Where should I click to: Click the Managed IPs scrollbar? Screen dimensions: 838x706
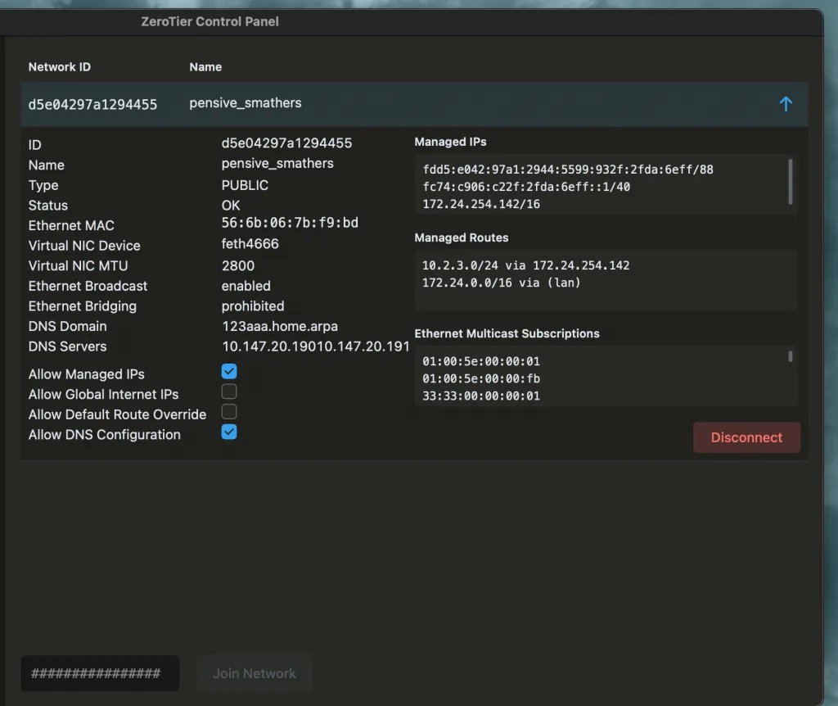(791, 182)
